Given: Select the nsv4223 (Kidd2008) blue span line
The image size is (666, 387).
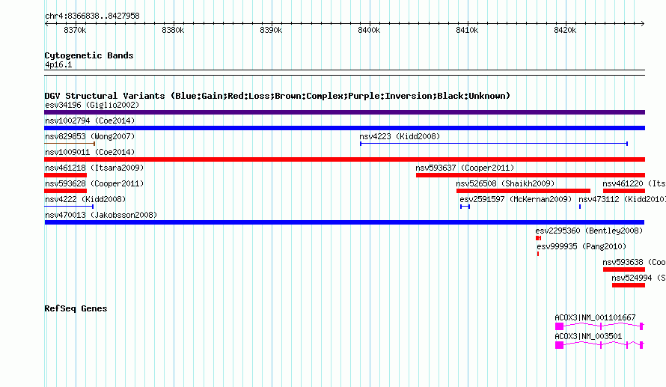Looking at the screenshot, I should click(494, 144).
